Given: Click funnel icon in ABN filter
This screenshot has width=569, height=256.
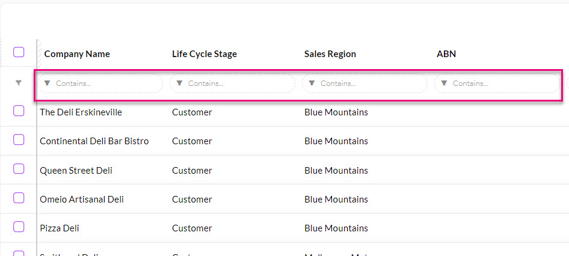Looking at the screenshot, I should point(444,83).
